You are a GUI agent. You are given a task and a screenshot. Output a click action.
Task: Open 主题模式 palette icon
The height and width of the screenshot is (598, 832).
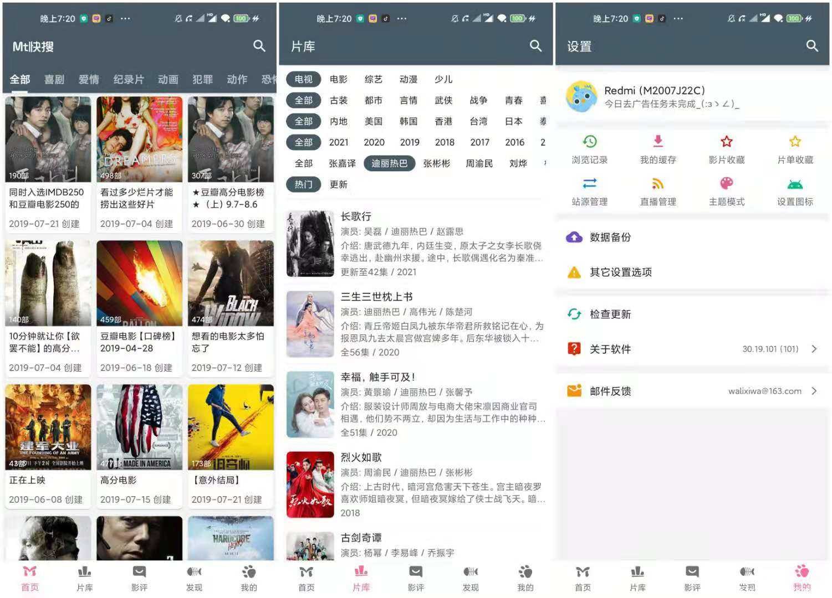tap(727, 183)
